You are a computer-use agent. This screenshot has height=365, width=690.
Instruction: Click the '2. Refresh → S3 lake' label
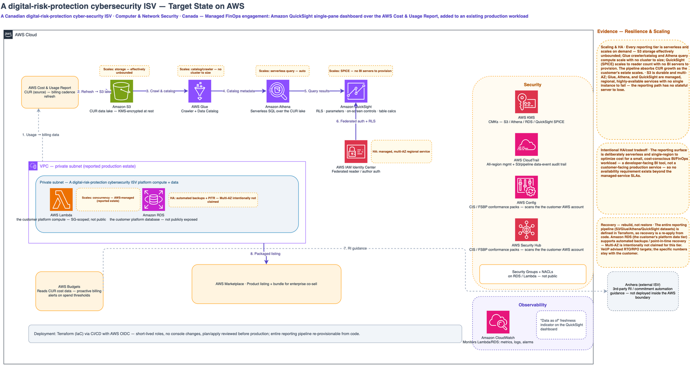click(94, 91)
